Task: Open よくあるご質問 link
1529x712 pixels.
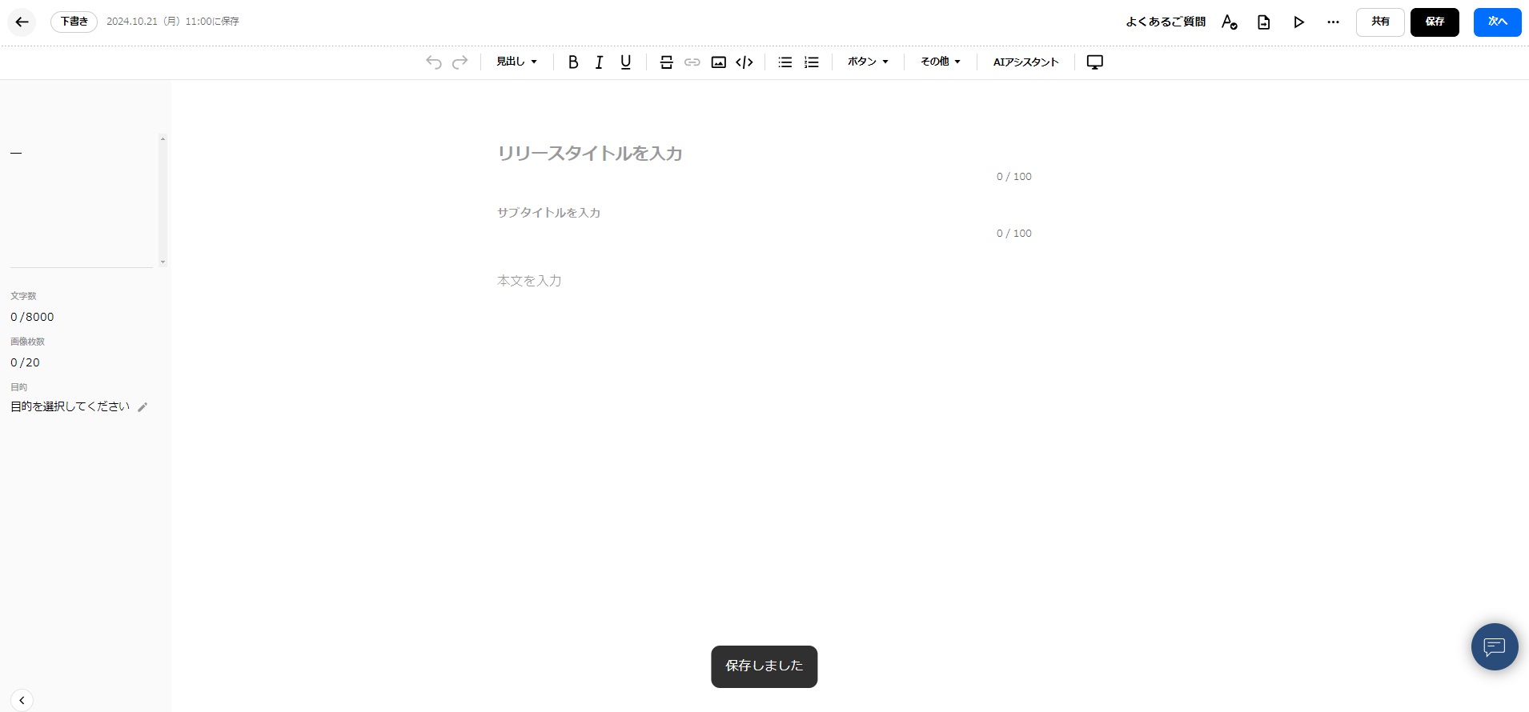Action: 1166,22
